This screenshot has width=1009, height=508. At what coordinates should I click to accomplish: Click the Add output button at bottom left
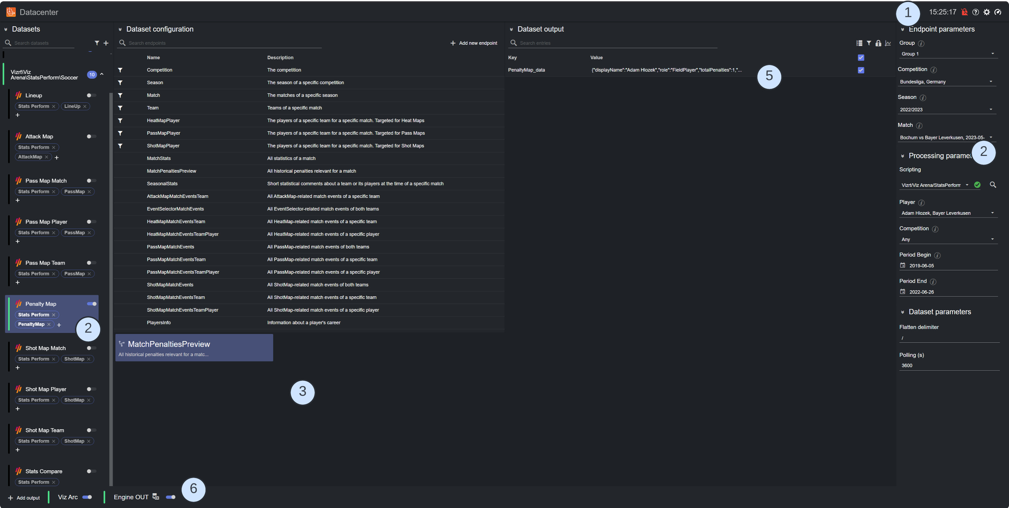24,497
